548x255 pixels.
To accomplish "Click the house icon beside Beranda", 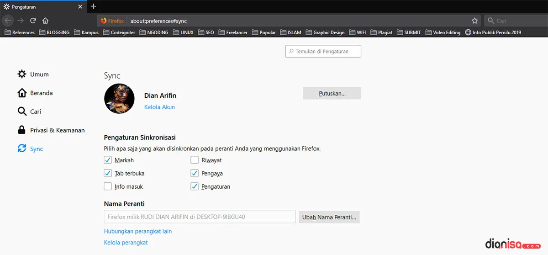I will (22, 93).
